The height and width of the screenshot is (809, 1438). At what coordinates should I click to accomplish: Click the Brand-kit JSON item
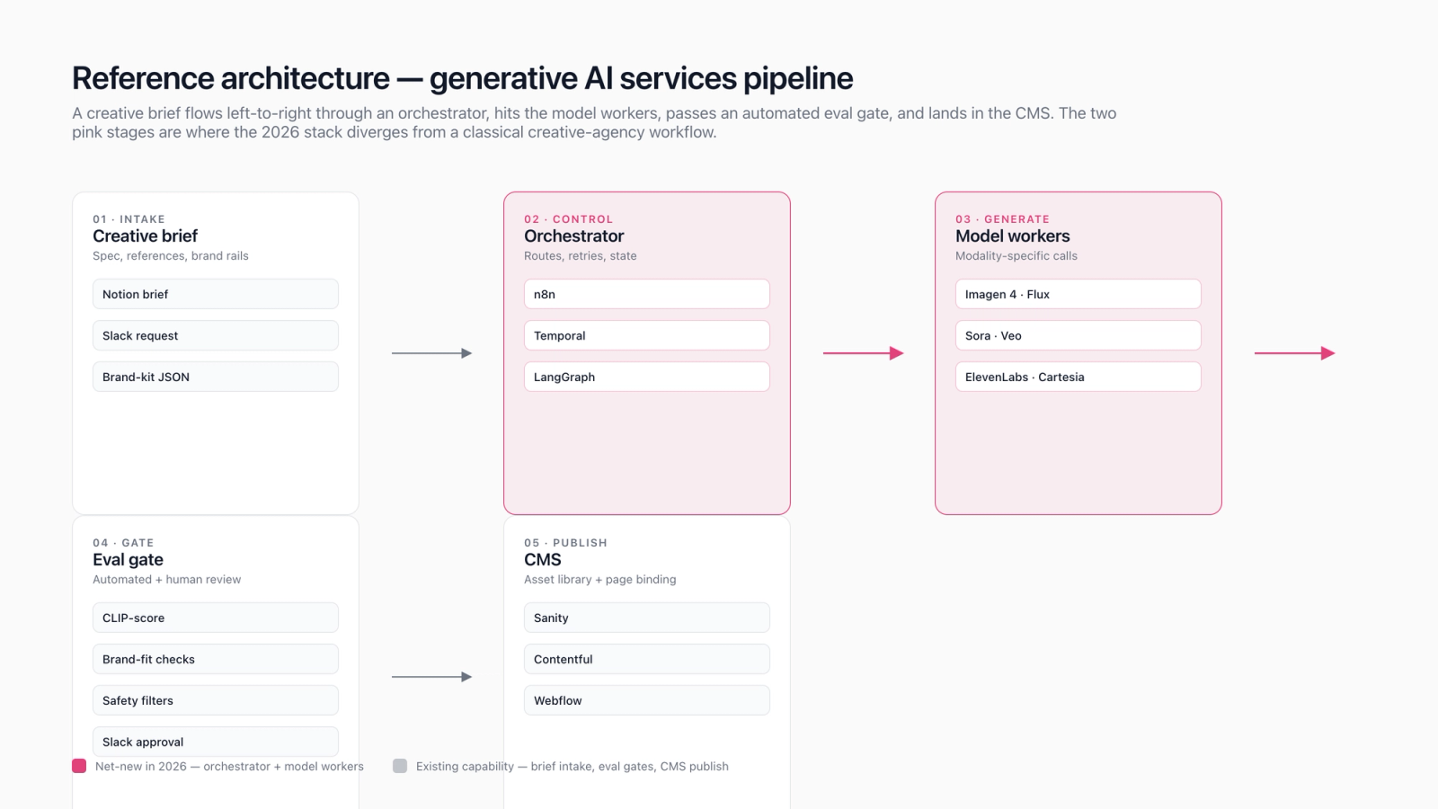216,377
